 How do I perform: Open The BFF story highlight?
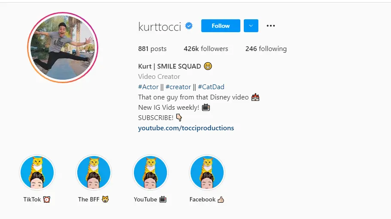(94, 172)
